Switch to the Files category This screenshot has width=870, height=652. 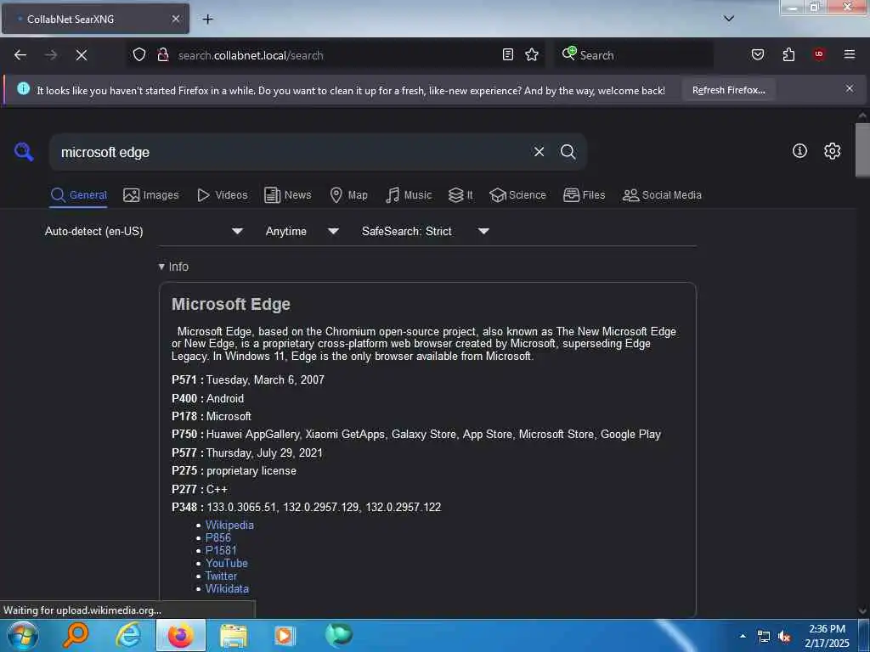pos(585,195)
